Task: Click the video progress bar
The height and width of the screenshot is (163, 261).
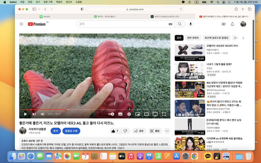Action: pyautogui.click(x=95, y=110)
